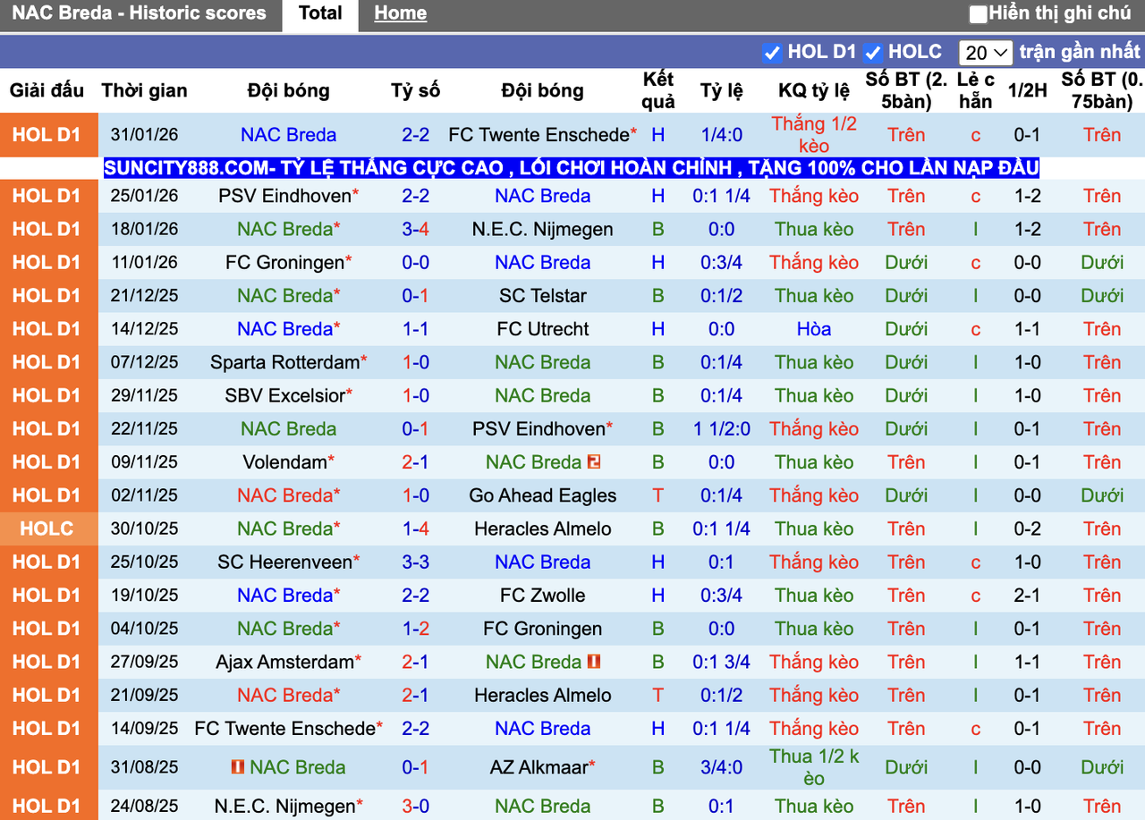The image size is (1145, 820).
Task: Click red card icon in AZ Alkmaar row
Action: coord(237,767)
